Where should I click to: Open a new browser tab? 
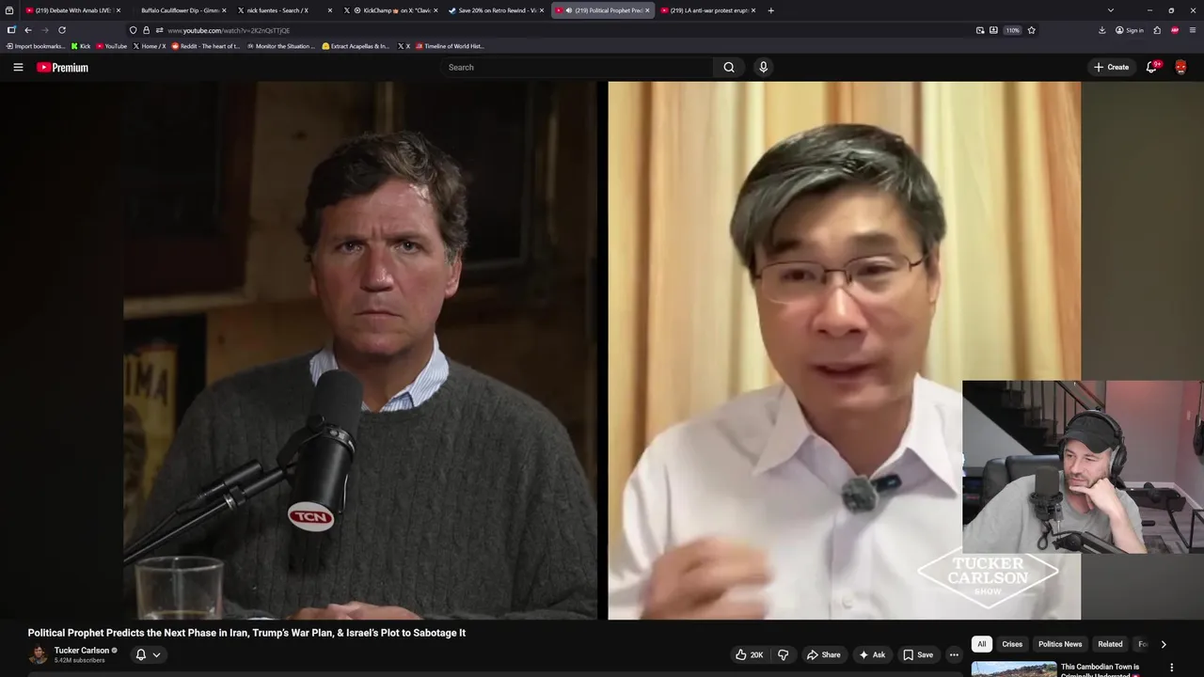(x=770, y=10)
